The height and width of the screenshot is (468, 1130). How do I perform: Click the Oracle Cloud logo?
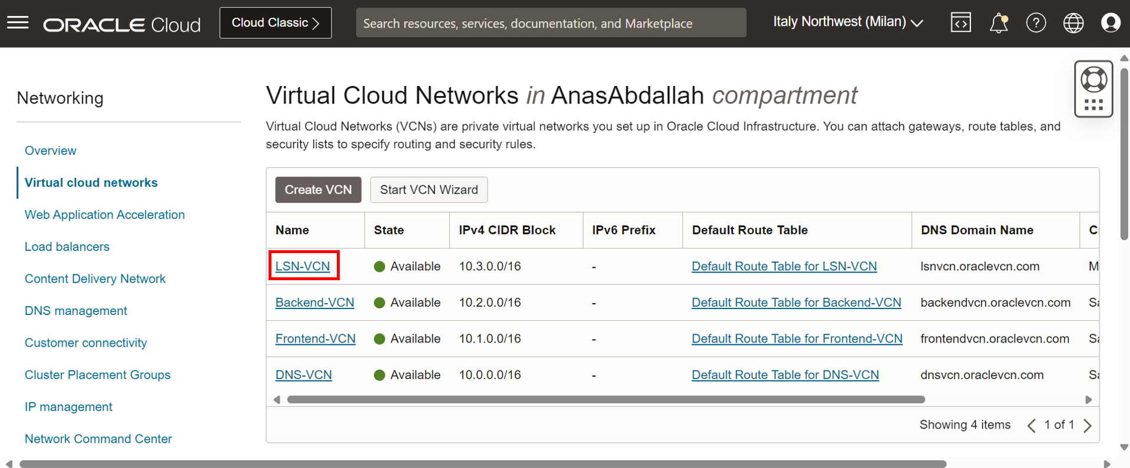click(x=122, y=25)
